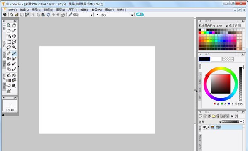Click the Open file folder icon

17,15
